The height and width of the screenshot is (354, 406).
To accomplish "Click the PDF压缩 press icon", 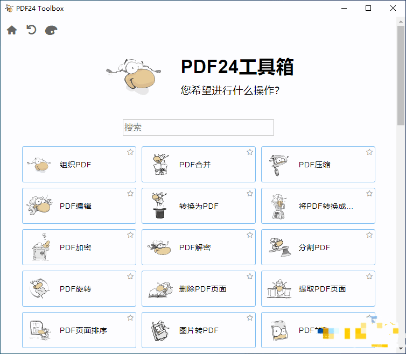I will pos(279,165).
